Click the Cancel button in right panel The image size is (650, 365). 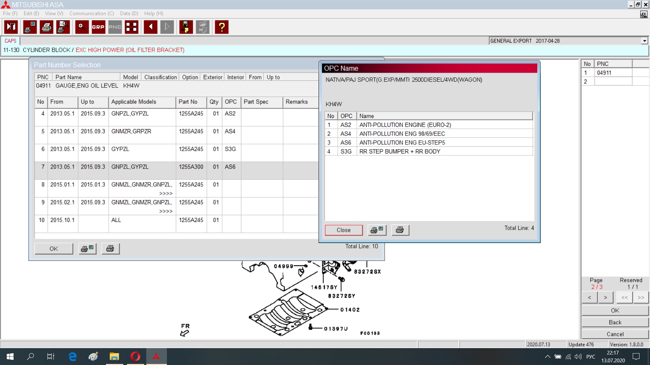point(615,334)
